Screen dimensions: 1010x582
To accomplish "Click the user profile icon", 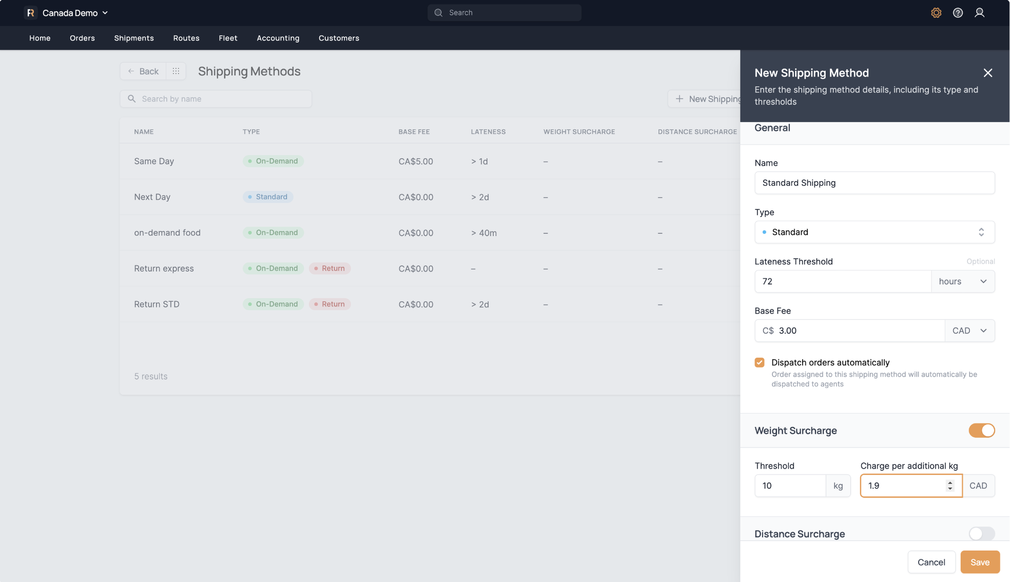I will click(980, 12).
